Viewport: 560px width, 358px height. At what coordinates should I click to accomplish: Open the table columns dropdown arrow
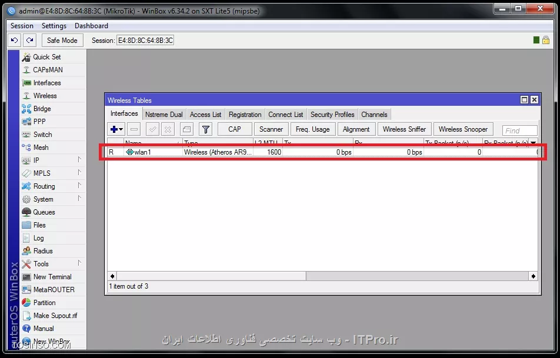click(533, 142)
